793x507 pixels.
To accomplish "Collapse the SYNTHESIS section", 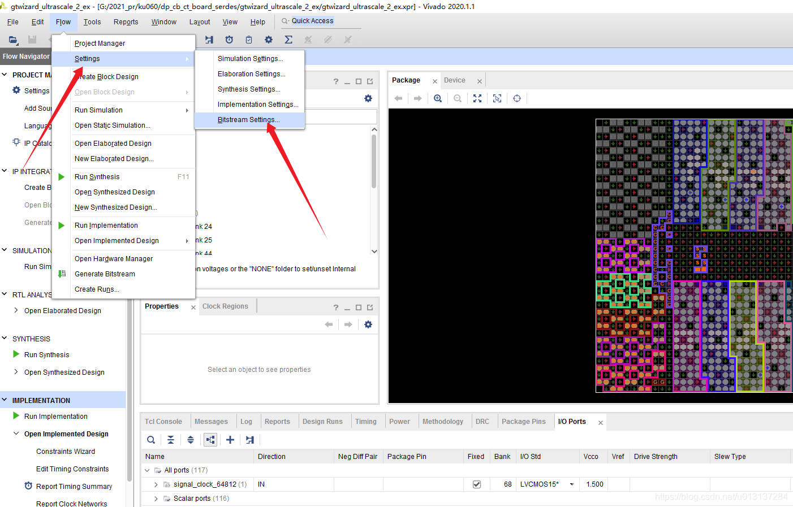I will click(x=5, y=339).
